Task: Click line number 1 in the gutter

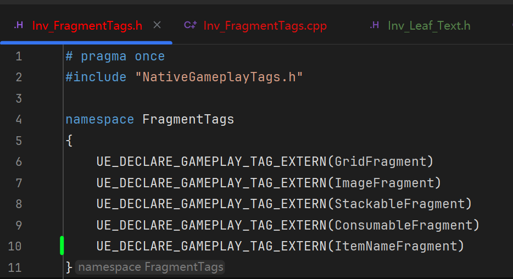Action: (x=19, y=56)
